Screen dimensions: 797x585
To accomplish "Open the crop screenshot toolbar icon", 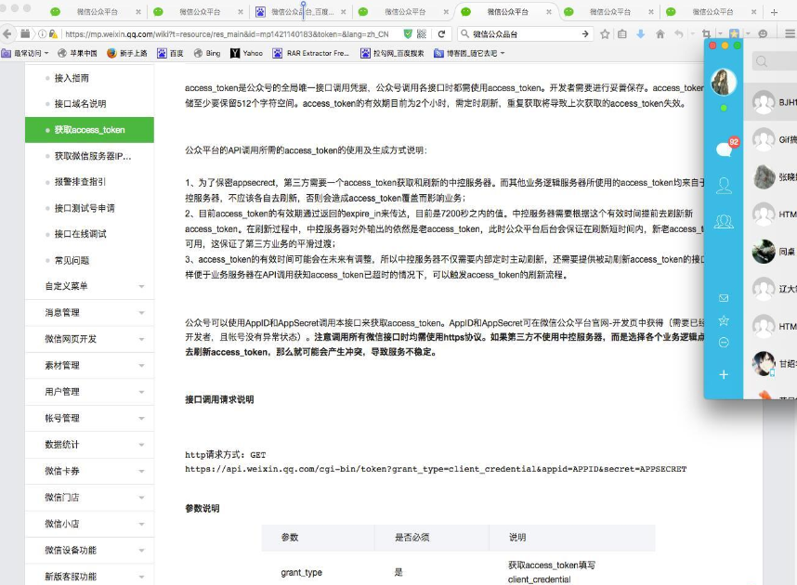I will (x=707, y=34).
